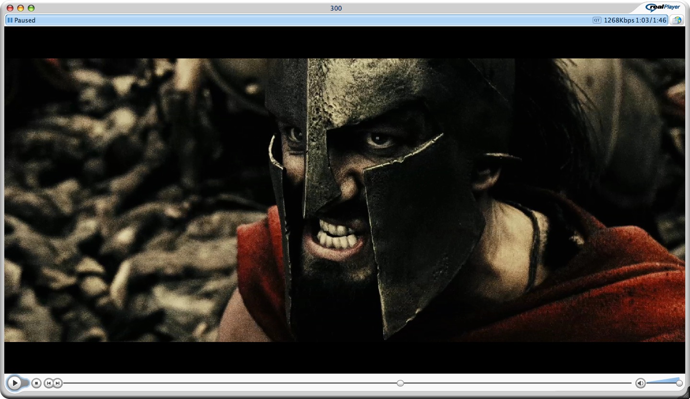
Task: Stop the video with the Stop button
Action: [36, 383]
